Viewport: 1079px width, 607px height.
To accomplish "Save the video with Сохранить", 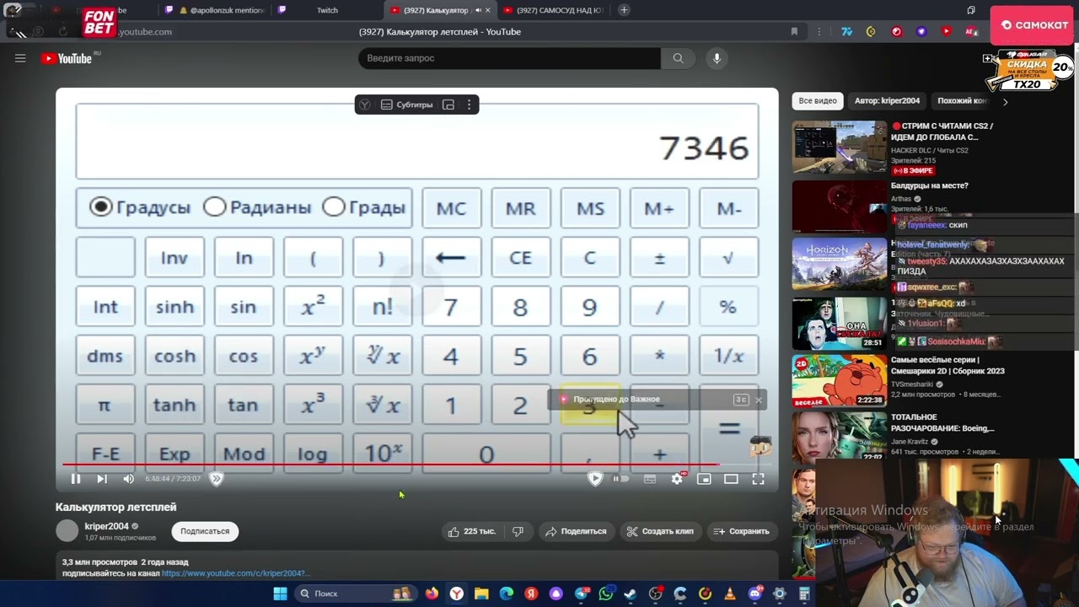I will pos(741,531).
